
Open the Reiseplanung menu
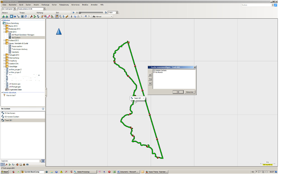tap(64, 5)
